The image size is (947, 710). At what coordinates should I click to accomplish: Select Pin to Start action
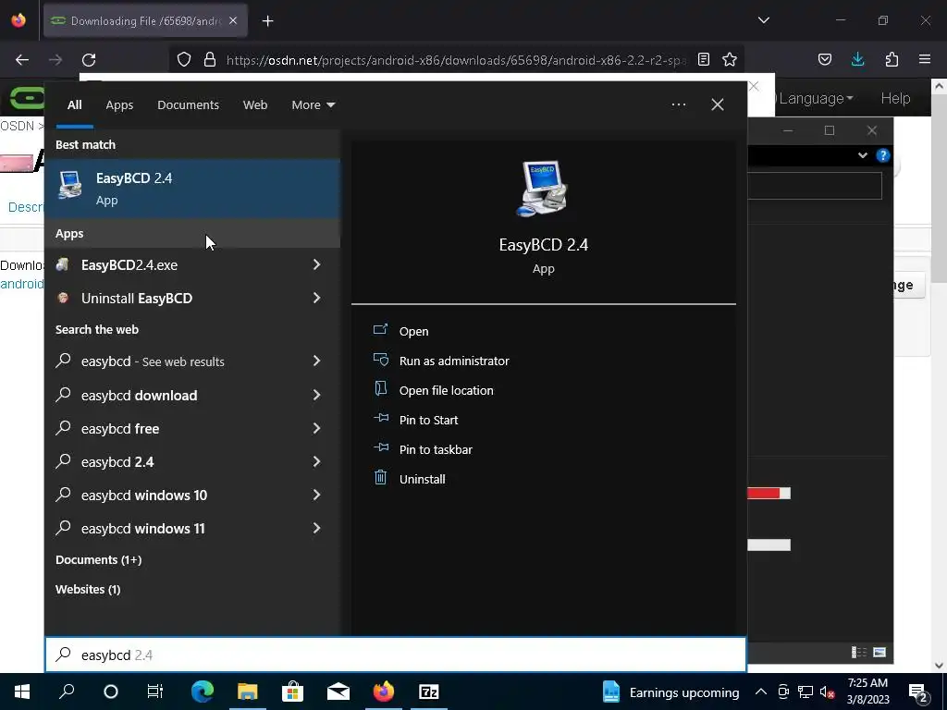[428, 421]
